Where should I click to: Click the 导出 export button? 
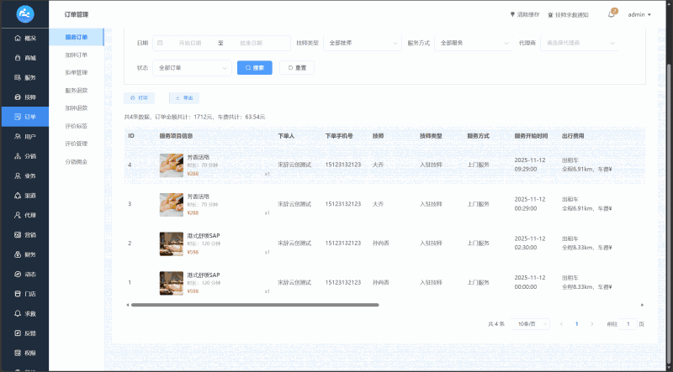click(184, 98)
